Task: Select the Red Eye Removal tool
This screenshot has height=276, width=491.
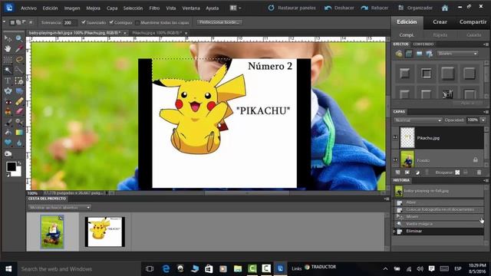Action: 8,101
